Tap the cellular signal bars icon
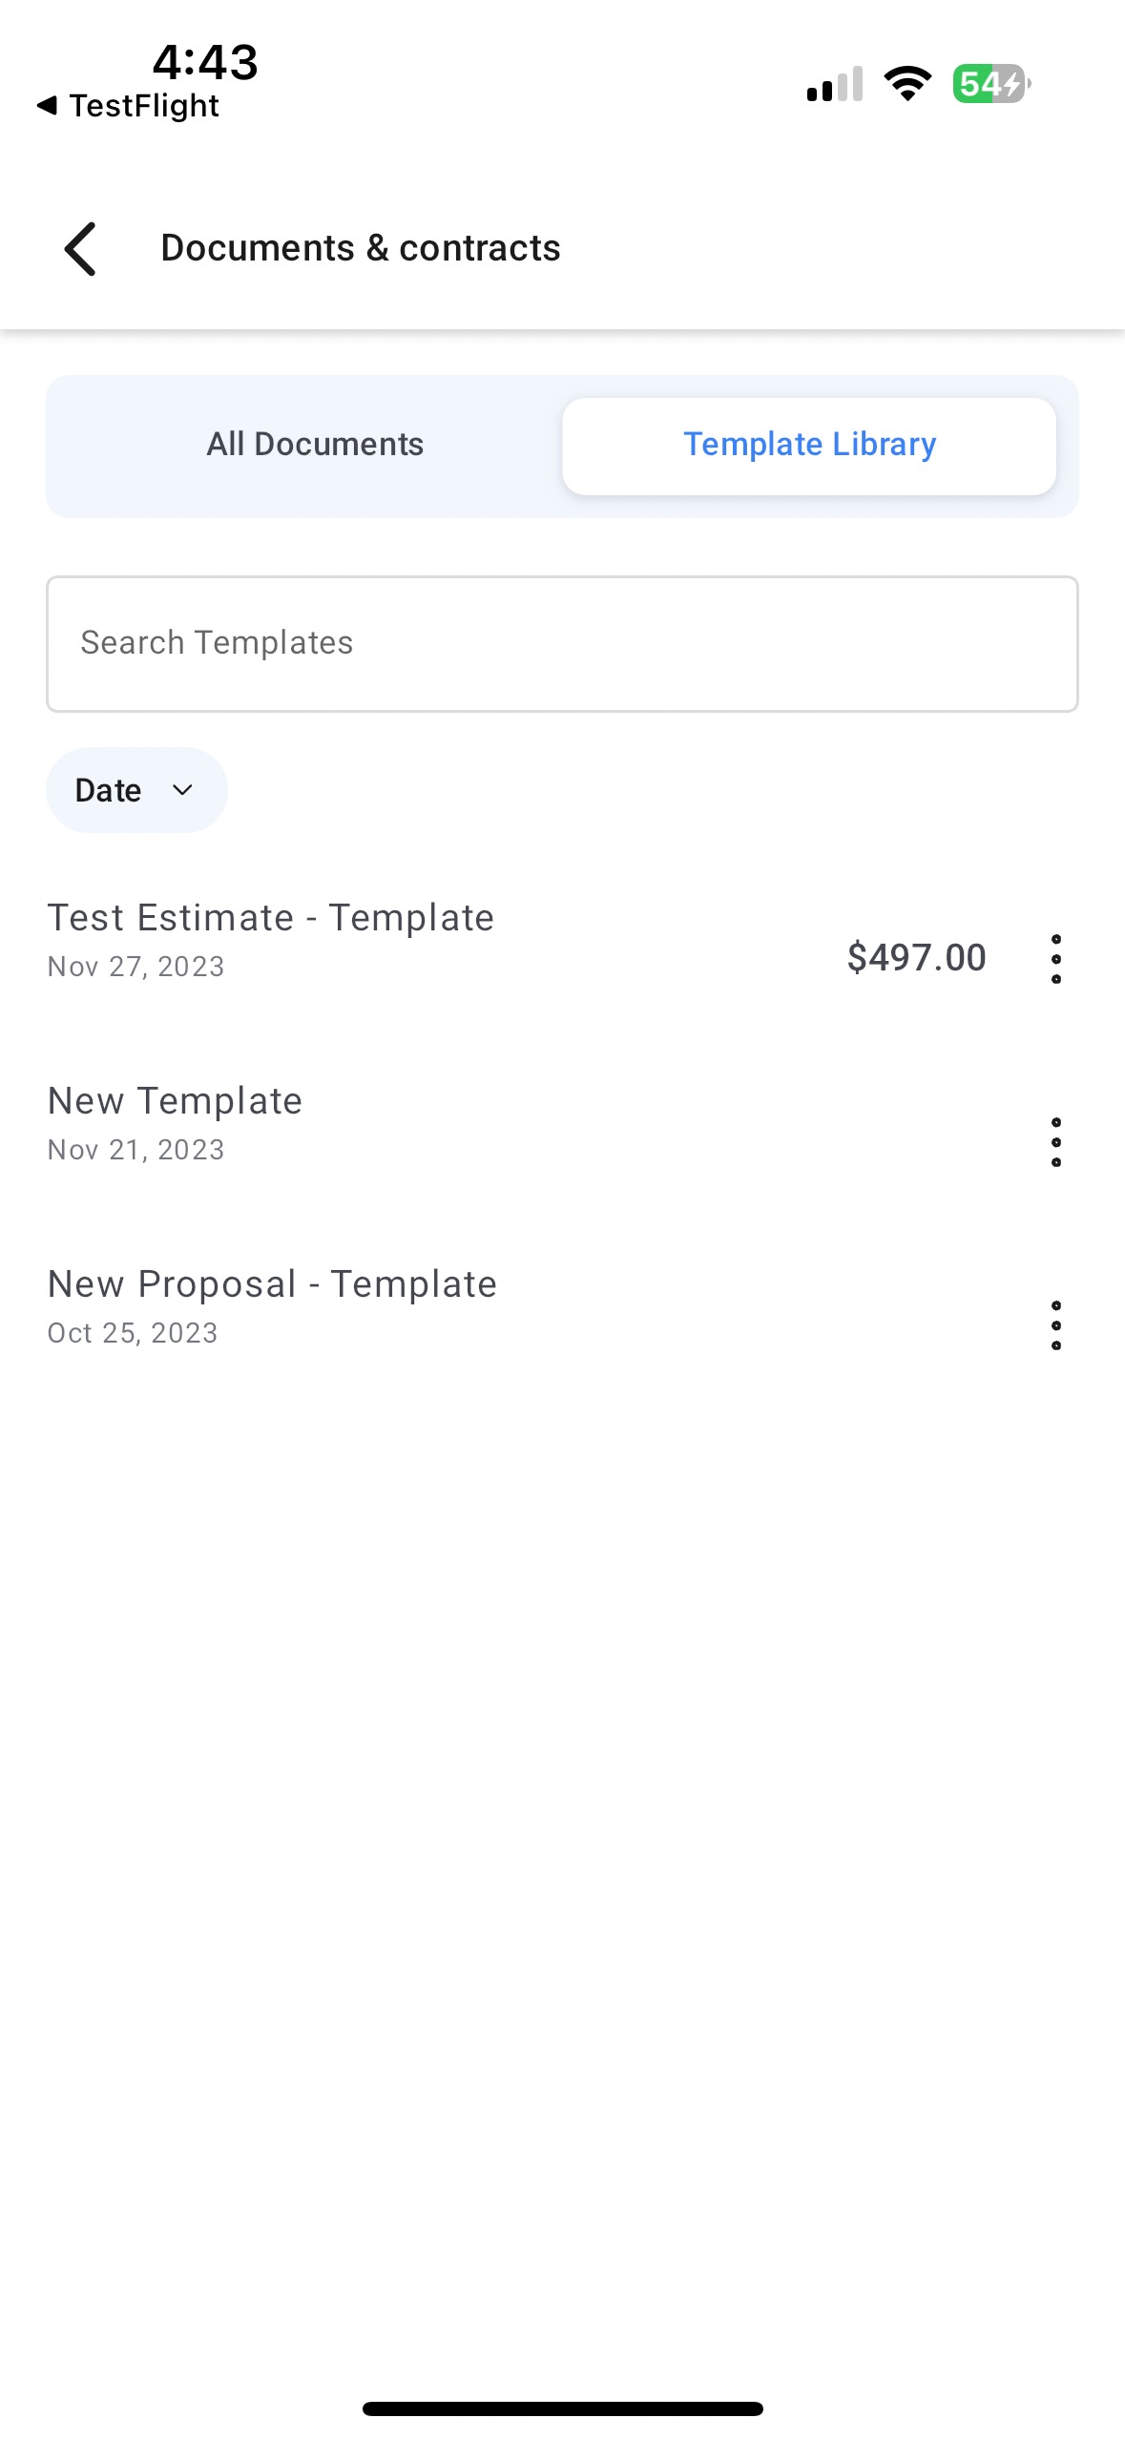Screen dimensions: 1125x2439 (x=835, y=84)
